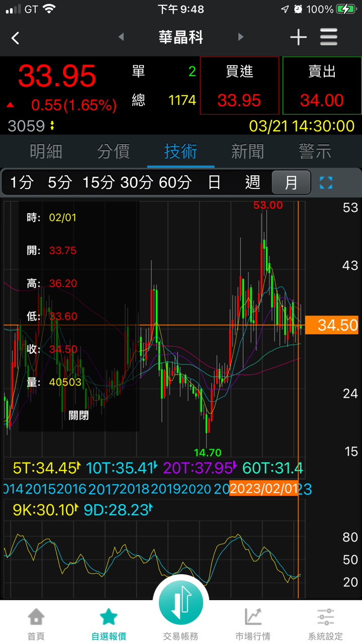The width and height of the screenshot is (362, 643).
Task: Tap 60T:31.4 moving average label
Action: [x=273, y=468]
